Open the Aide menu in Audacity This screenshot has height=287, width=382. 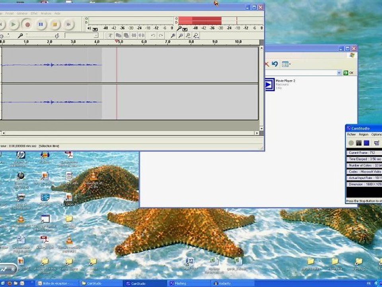[57, 14]
